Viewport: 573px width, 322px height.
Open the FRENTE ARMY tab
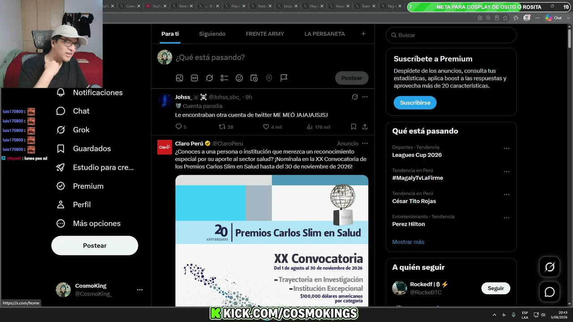point(265,34)
